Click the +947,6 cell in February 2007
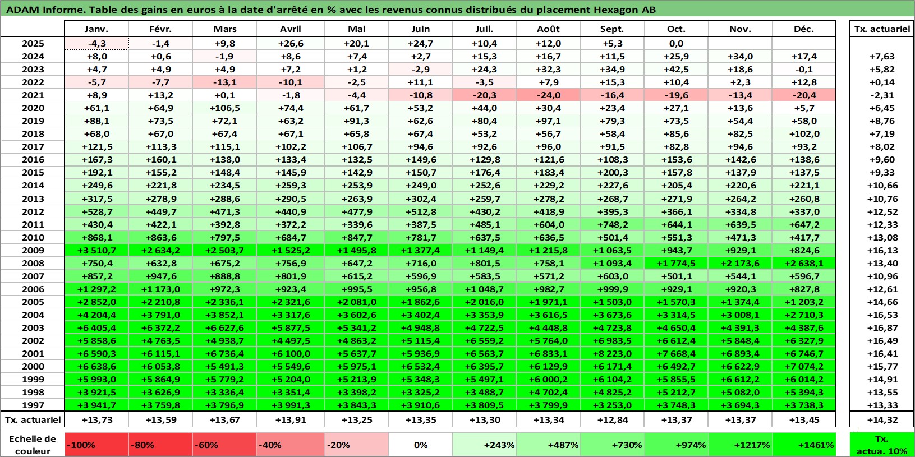 [x=161, y=276]
